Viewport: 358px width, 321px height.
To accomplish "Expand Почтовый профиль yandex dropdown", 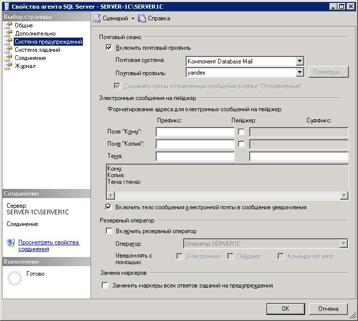I will [300, 73].
